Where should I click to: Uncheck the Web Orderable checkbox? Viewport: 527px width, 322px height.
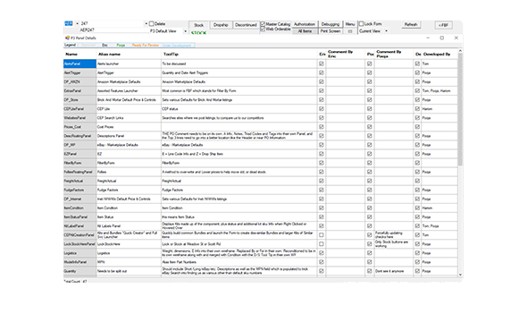(x=263, y=30)
